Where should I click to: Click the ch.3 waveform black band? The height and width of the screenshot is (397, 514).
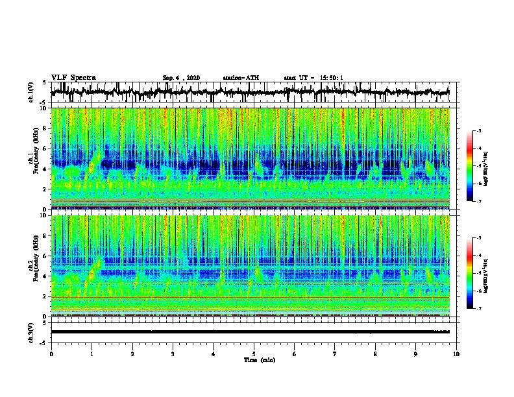point(250,332)
